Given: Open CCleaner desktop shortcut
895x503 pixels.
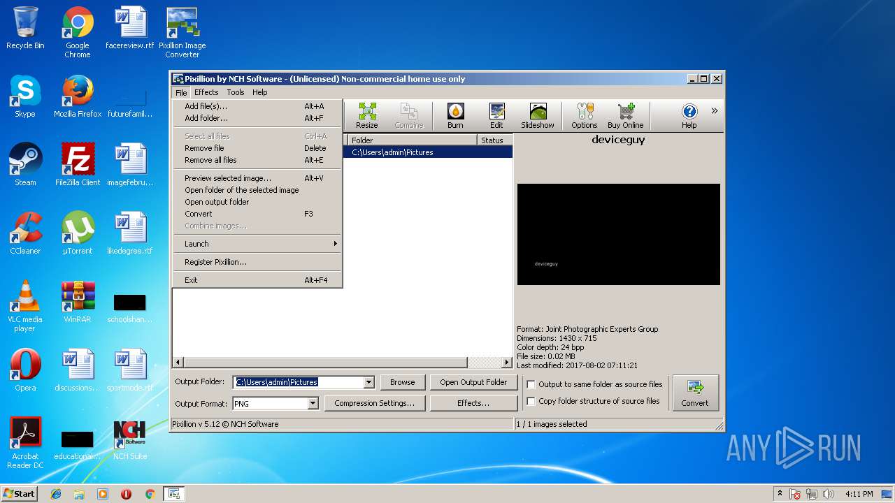Looking at the screenshot, I should click(25, 234).
